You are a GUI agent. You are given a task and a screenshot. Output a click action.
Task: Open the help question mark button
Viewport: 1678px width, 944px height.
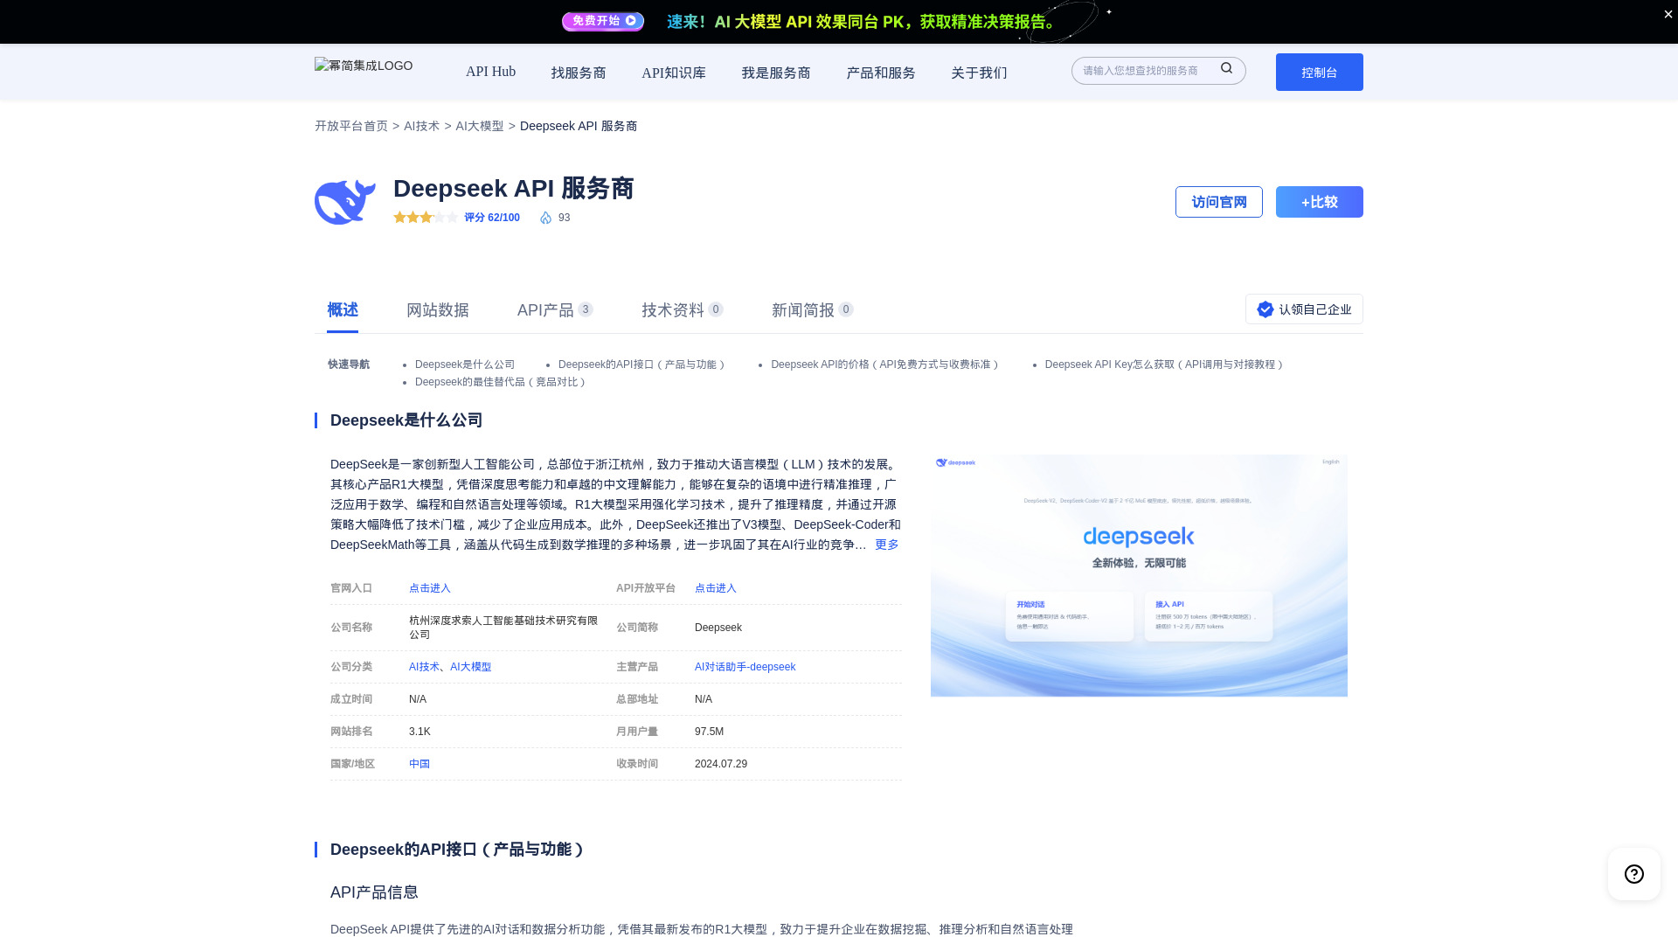click(1634, 874)
